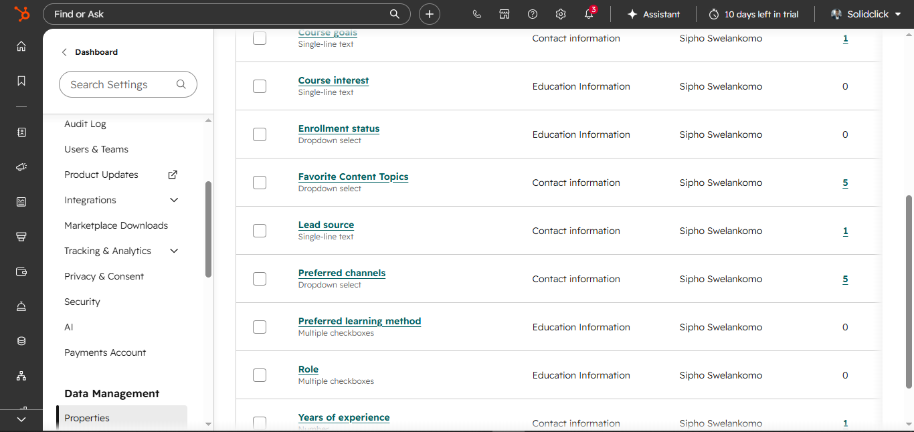Viewport: 914px width, 432px height.
Task: Open Sales icon in left rail
Action: 21,237
